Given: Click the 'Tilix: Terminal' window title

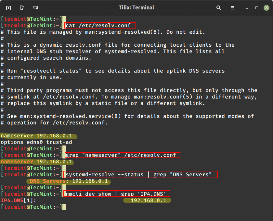Looking at the screenshot, I should click(136, 7).
